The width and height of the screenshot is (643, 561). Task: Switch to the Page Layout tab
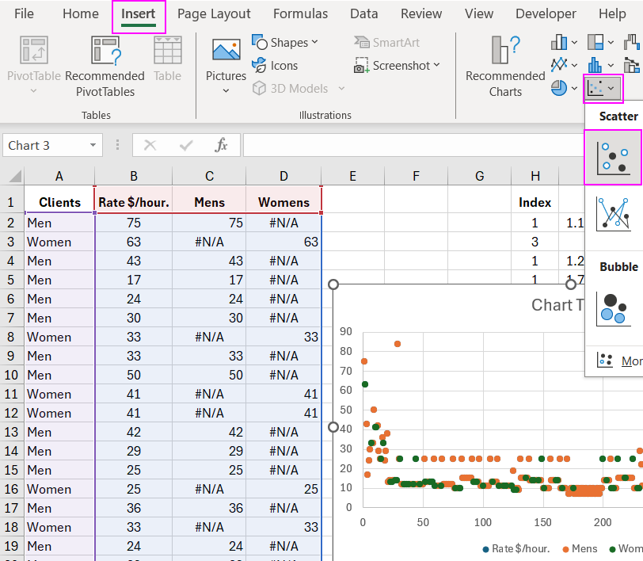click(214, 13)
